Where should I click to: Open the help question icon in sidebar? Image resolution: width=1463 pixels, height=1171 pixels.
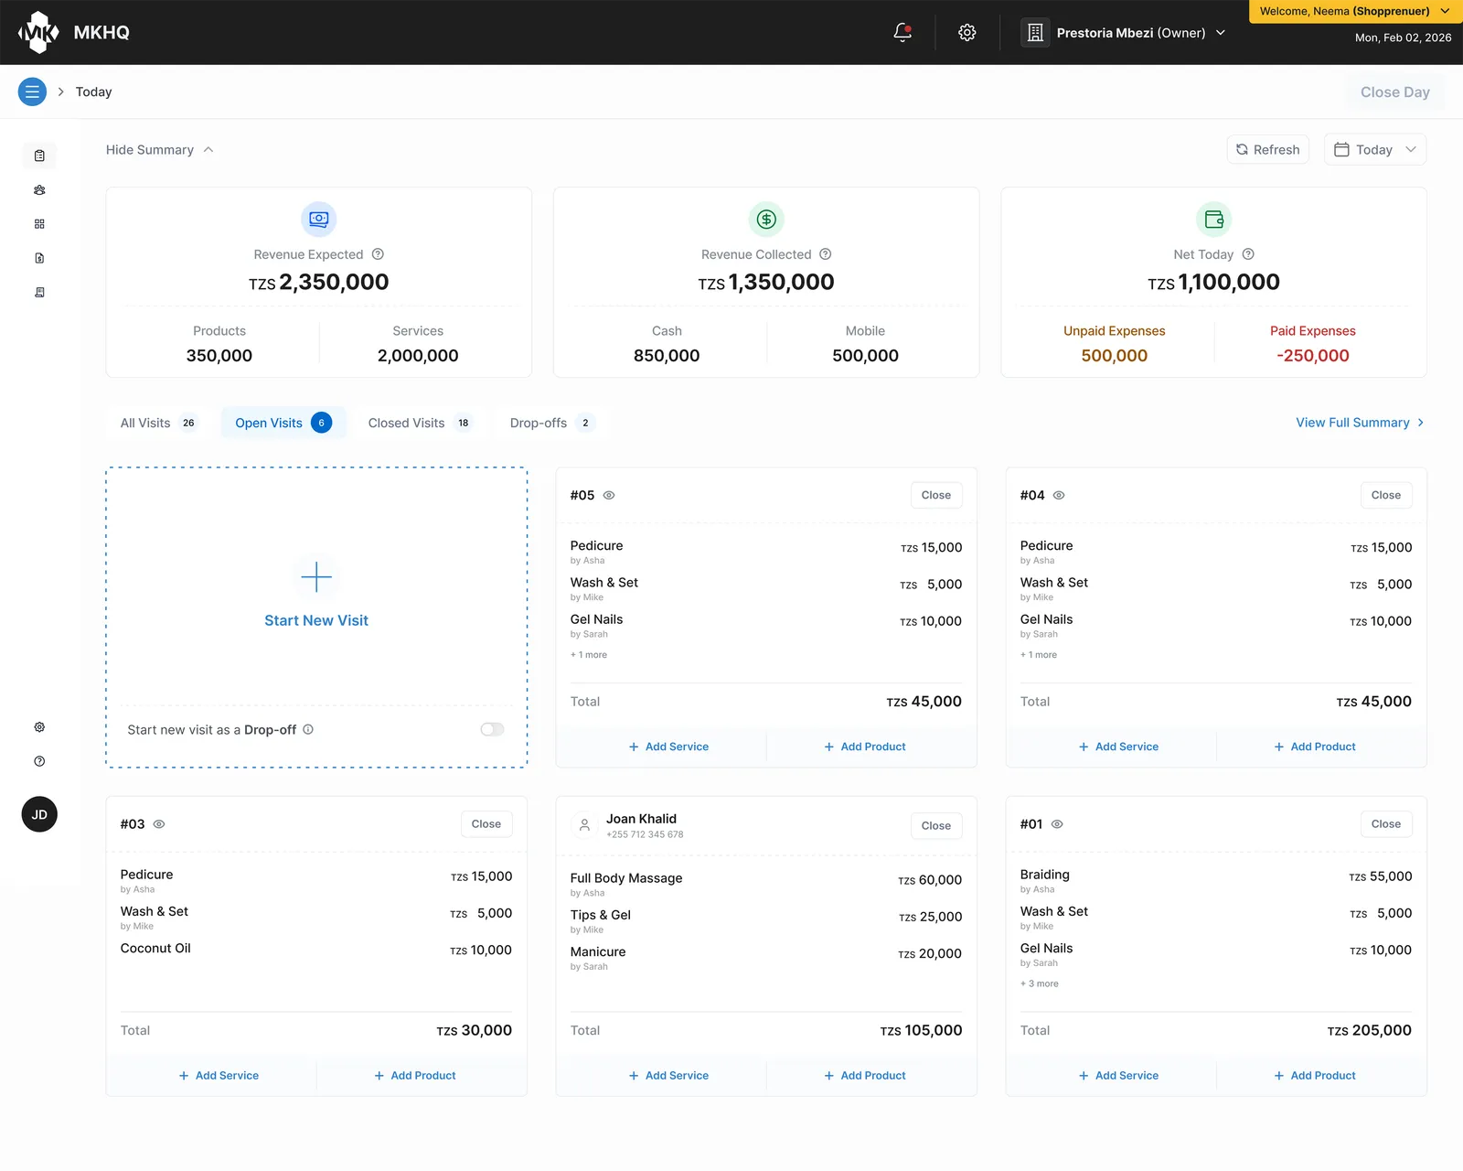[39, 761]
